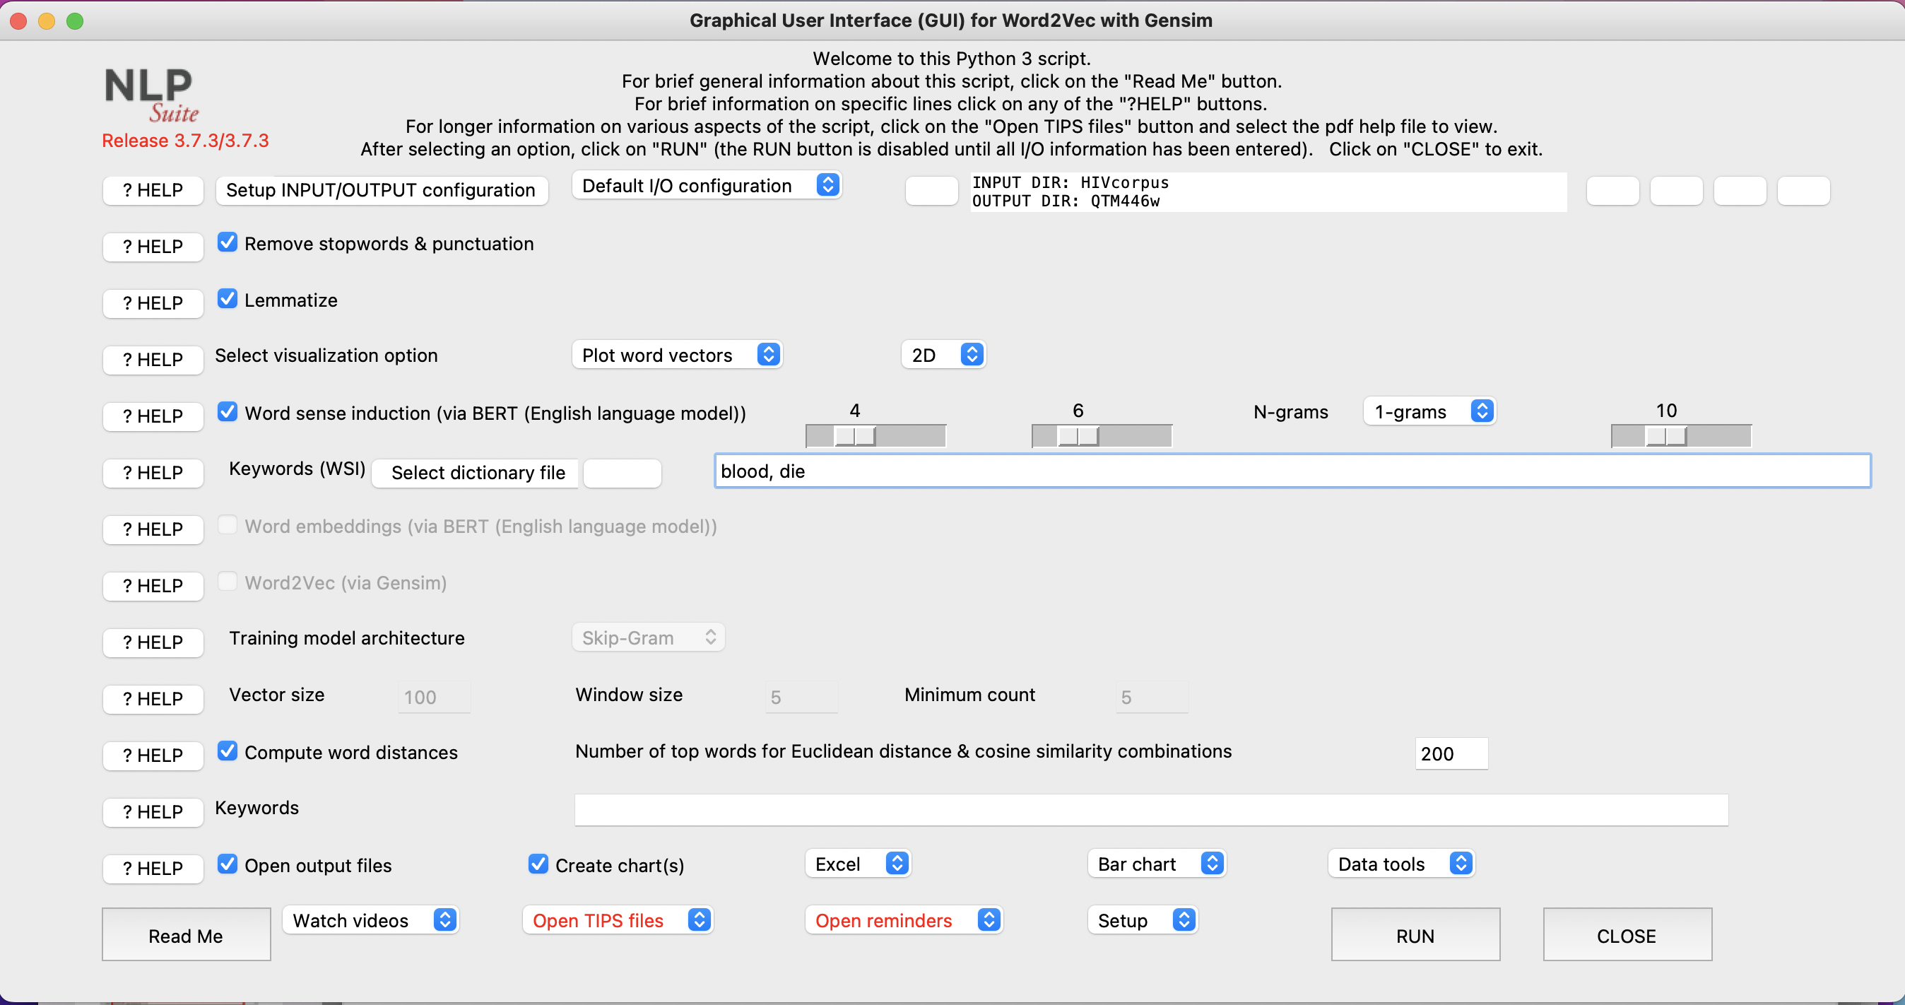Image resolution: width=1905 pixels, height=1005 pixels.
Task: Uncheck Create chart(s)
Action: coord(538,864)
